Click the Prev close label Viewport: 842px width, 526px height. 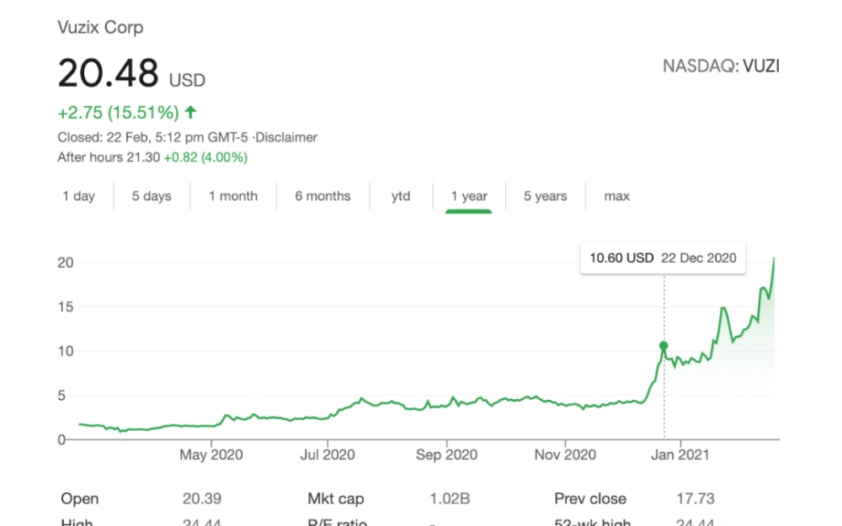(x=590, y=498)
